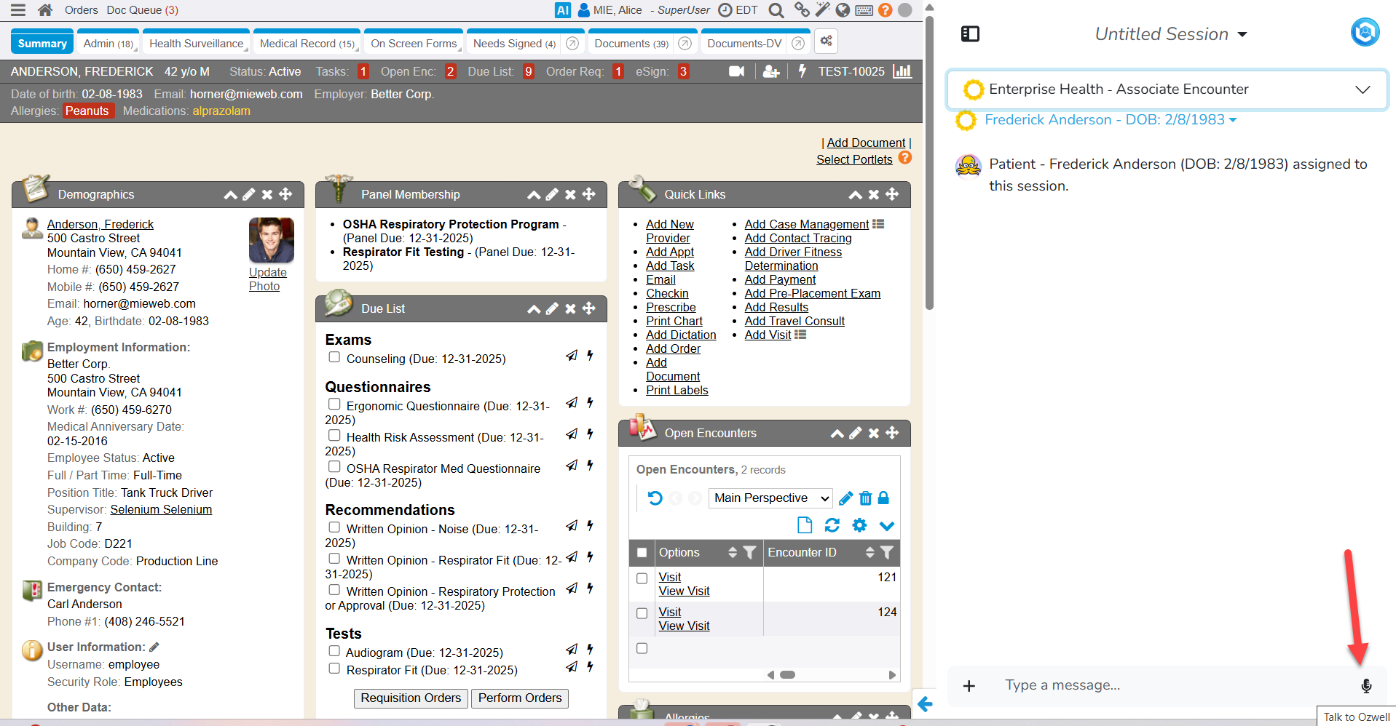Screen dimensions: 1396x726
Task: Click the video camera icon in patient banner
Action: pos(736,71)
